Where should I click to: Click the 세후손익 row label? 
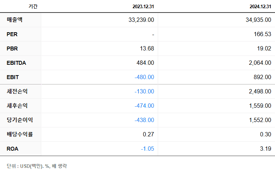tap(17, 106)
